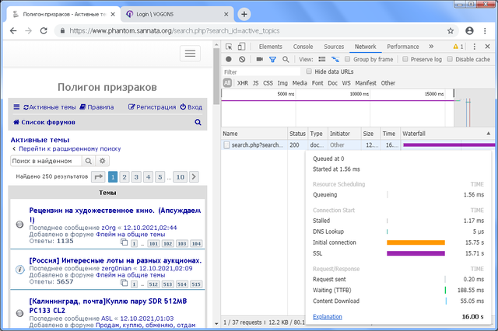Open the Explanation link in timing popup
The width and height of the screenshot is (498, 331).
(328, 317)
